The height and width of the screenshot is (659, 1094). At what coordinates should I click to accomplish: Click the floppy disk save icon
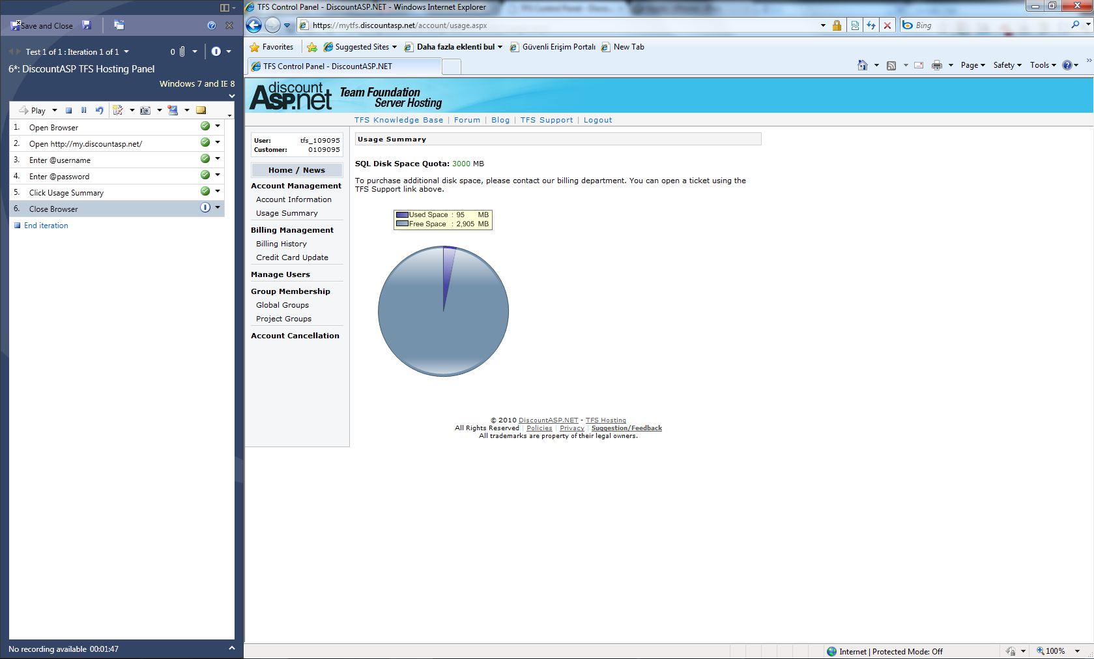click(87, 25)
